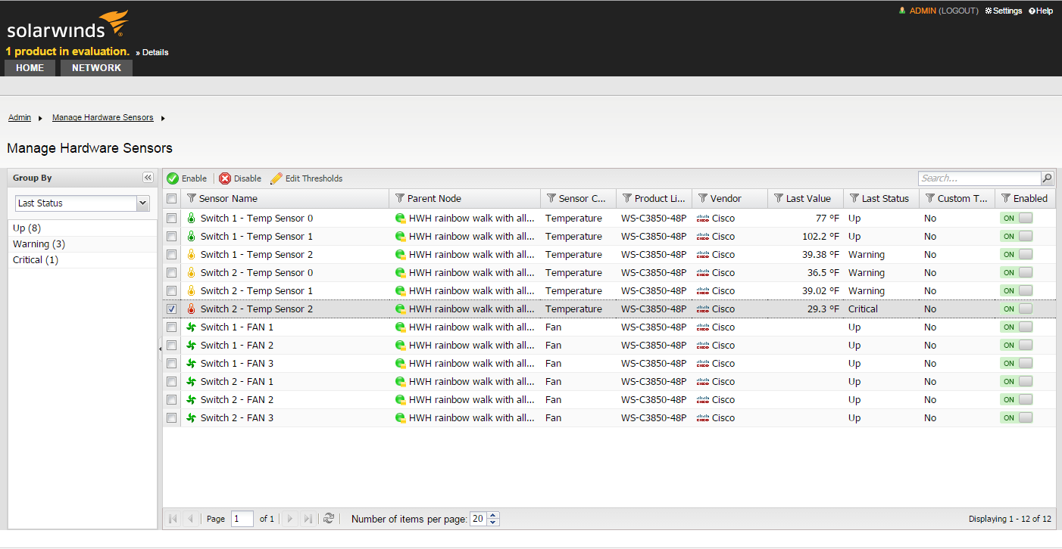This screenshot has width=1062, height=549.
Task: Go to the HOME tab
Action: 30,68
